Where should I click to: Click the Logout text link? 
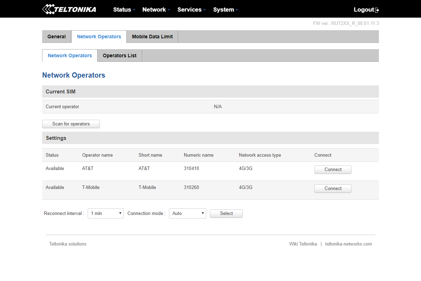tap(363, 9)
